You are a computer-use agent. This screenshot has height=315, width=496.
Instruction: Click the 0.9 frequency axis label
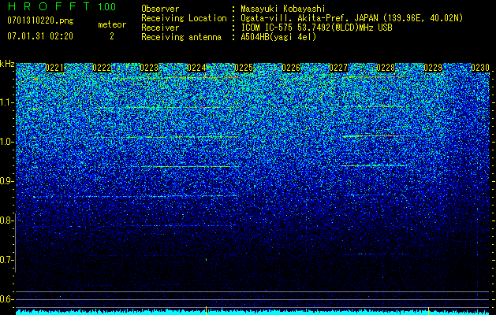pyautogui.click(x=6, y=181)
